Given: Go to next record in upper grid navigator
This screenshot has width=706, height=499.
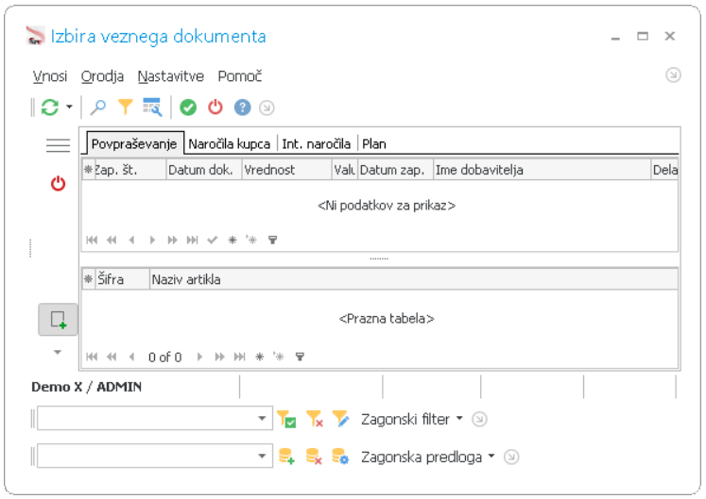Looking at the screenshot, I should click(x=152, y=240).
